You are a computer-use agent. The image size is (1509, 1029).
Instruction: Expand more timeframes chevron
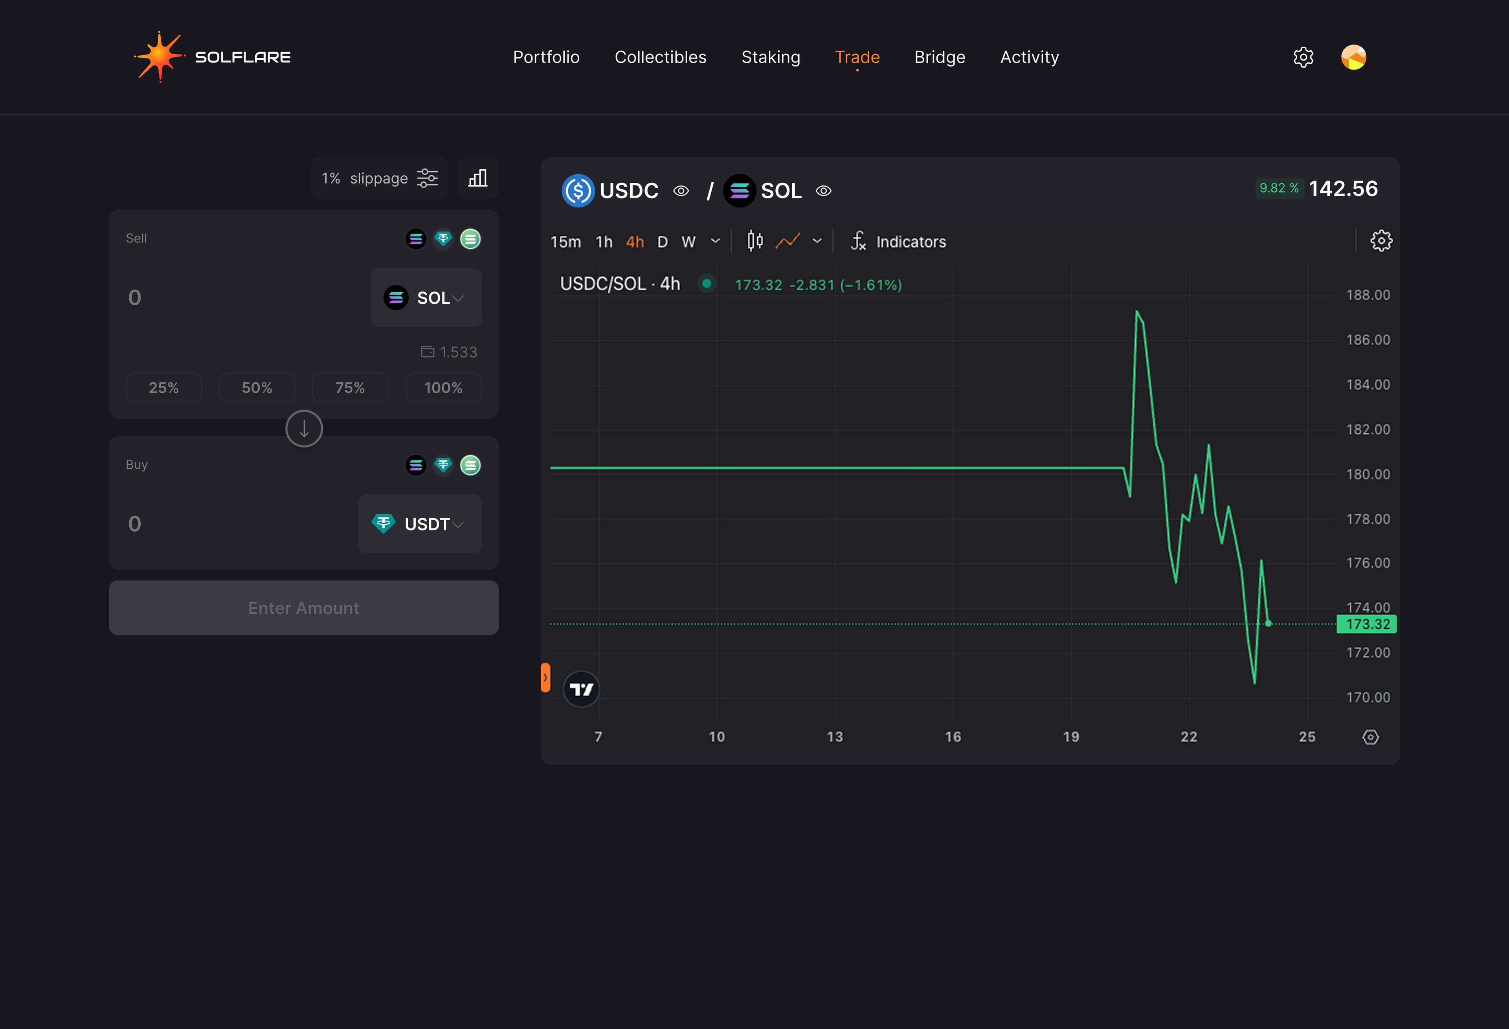pyautogui.click(x=716, y=241)
